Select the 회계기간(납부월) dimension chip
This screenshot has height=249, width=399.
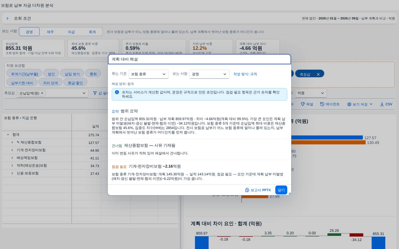point(25,74)
